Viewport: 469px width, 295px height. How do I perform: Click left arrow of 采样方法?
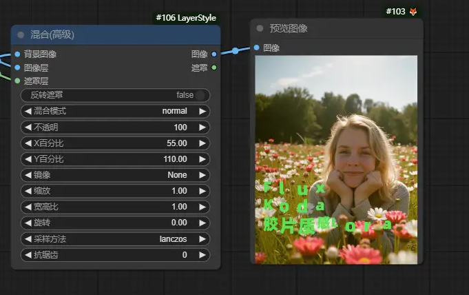pyautogui.click(x=28, y=239)
